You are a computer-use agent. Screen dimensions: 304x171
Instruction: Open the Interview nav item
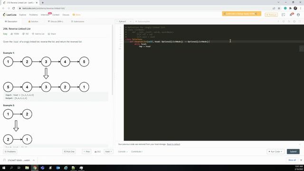45,15
